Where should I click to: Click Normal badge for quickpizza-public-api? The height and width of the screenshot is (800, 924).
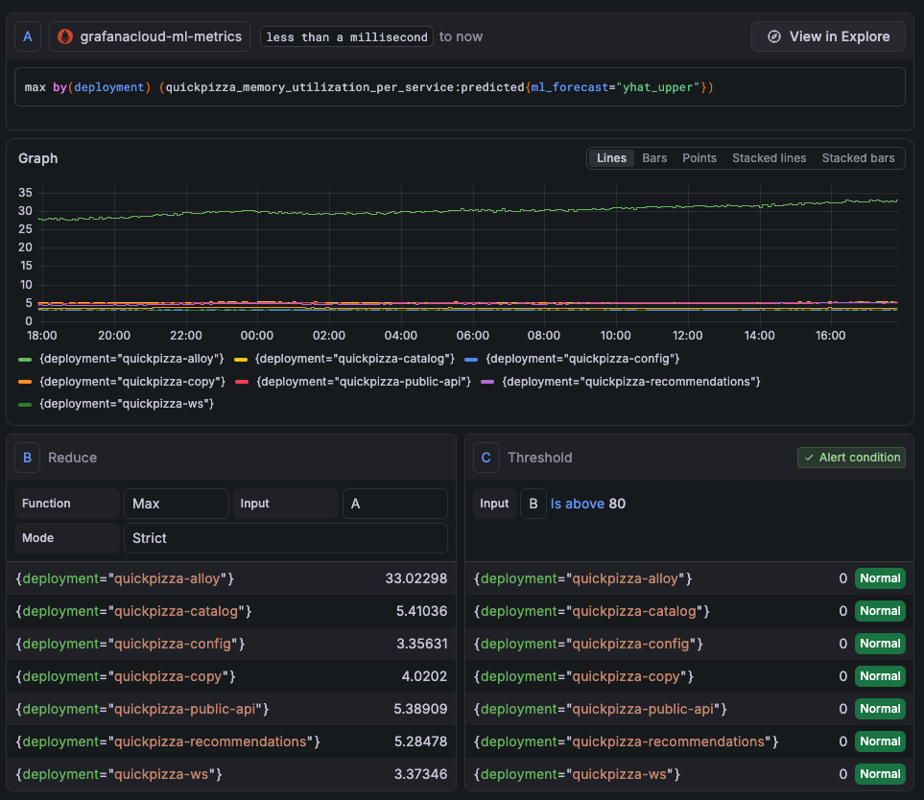point(880,709)
